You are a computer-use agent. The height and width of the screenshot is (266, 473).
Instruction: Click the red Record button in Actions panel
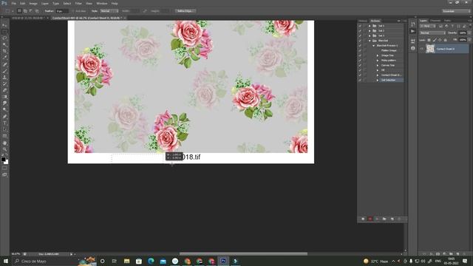point(370,219)
